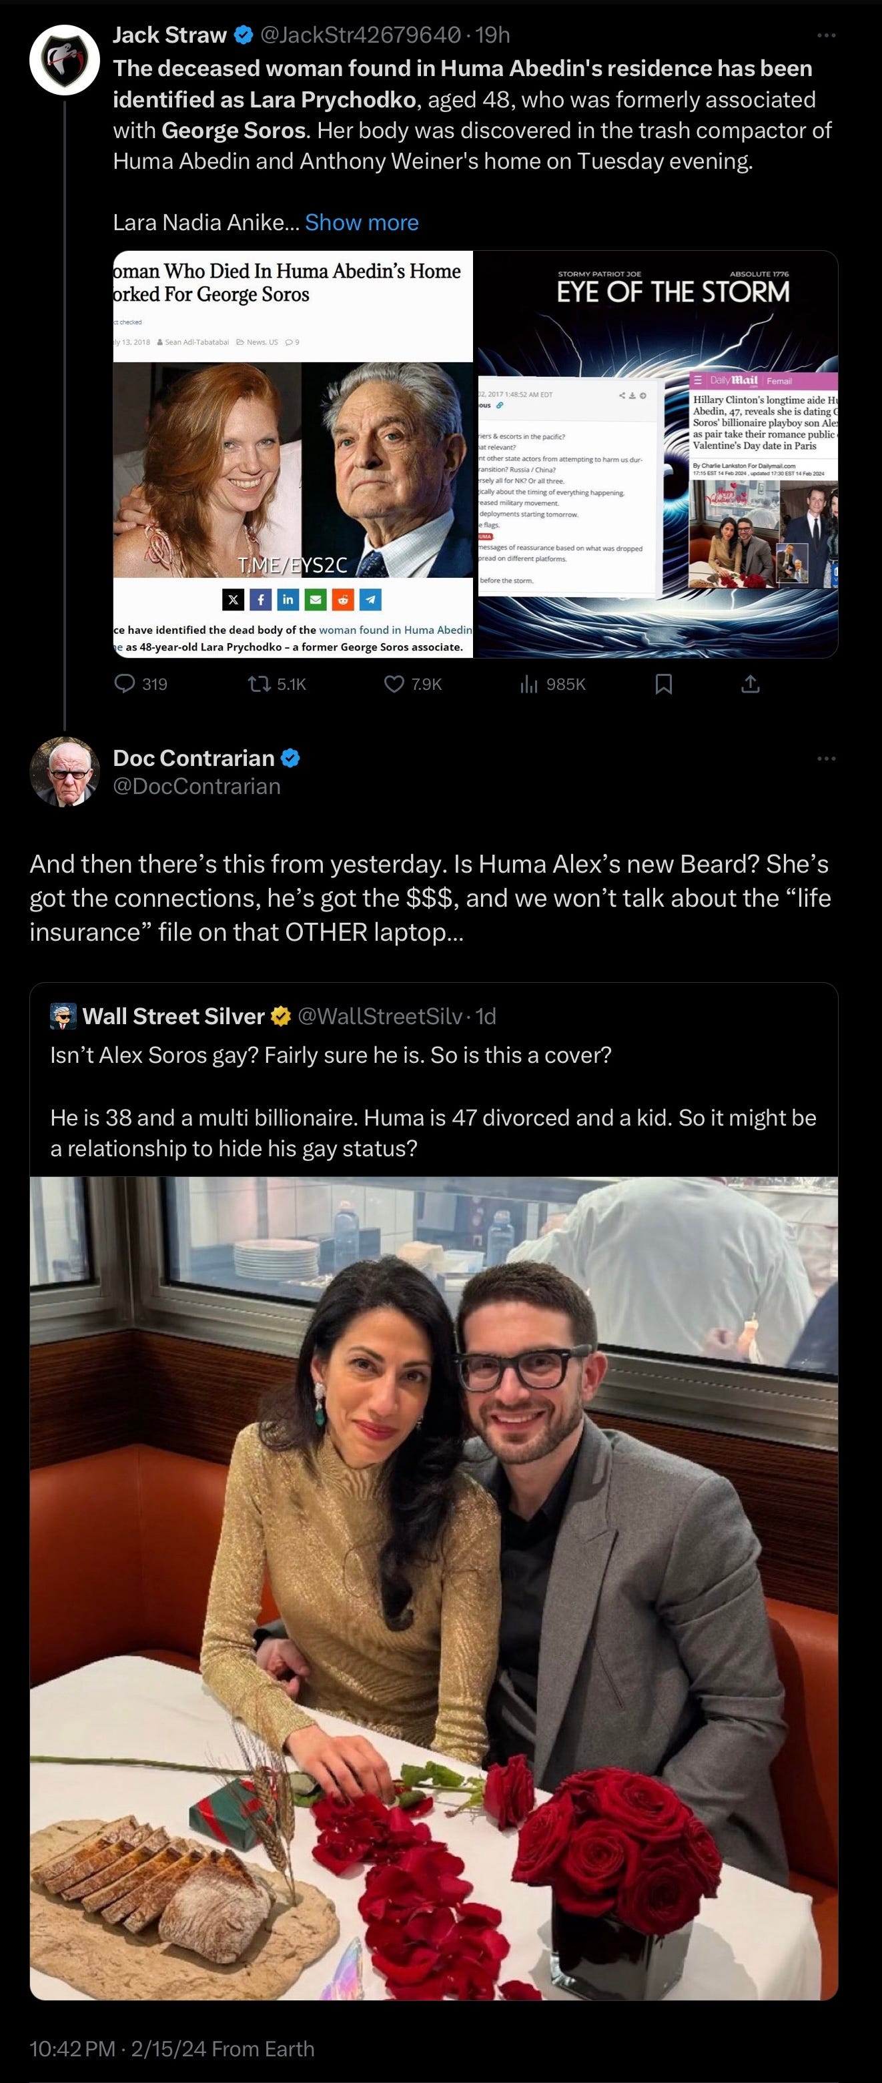This screenshot has height=2083, width=882.
Task: Open reply comments on Jack Straw's tweet
Action: point(141,684)
